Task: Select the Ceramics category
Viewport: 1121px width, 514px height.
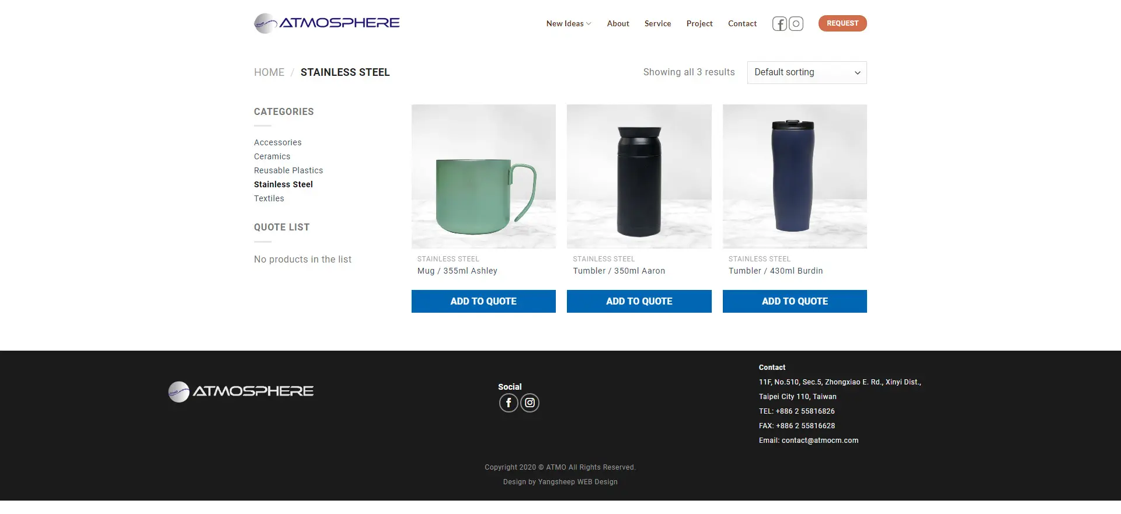Action: [272, 156]
